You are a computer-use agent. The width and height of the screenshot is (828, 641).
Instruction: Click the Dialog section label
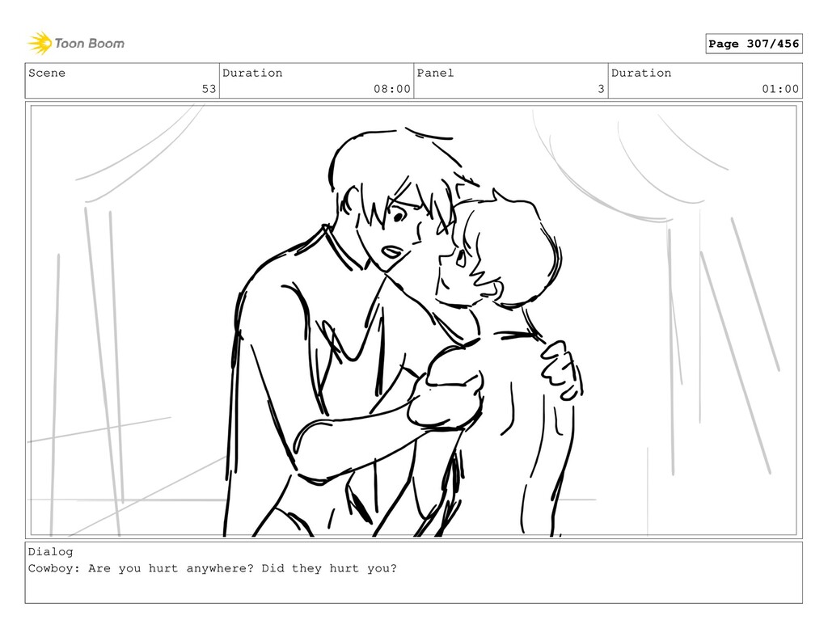click(51, 552)
